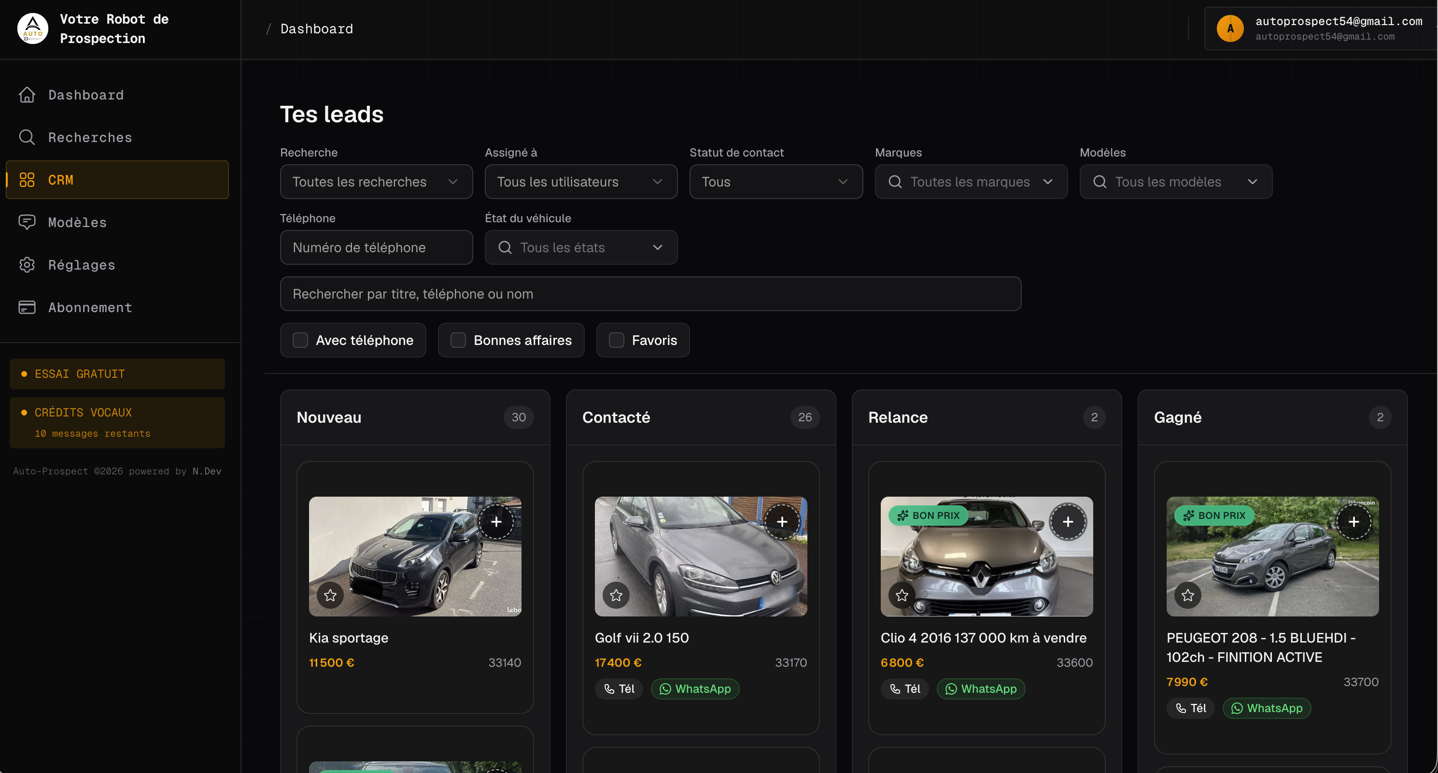Click the orange user avatar icon
This screenshot has height=773, width=1438.
(1230, 29)
